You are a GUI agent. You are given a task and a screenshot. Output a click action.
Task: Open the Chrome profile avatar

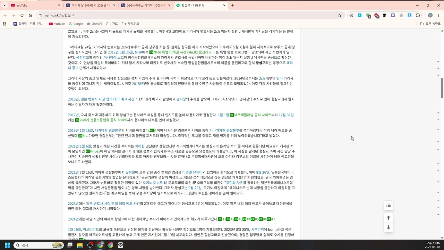coord(430,15)
